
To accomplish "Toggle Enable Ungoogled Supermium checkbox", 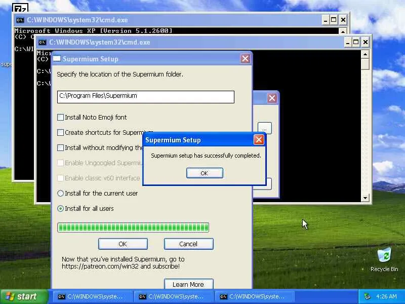I will [60, 163].
